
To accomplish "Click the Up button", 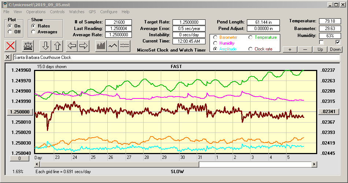I will pyautogui.click(x=320, y=49).
